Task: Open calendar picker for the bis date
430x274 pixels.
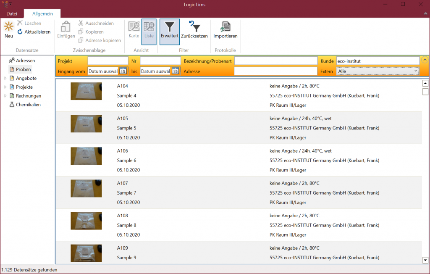Action: click(175, 71)
